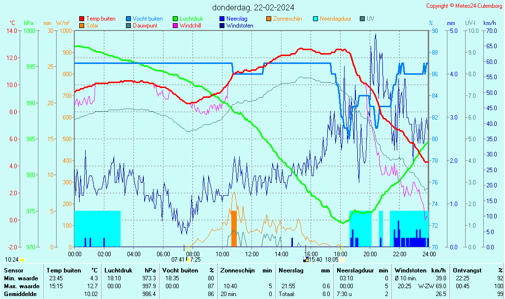Click the navy Windstoten legend square

click(x=222, y=25)
